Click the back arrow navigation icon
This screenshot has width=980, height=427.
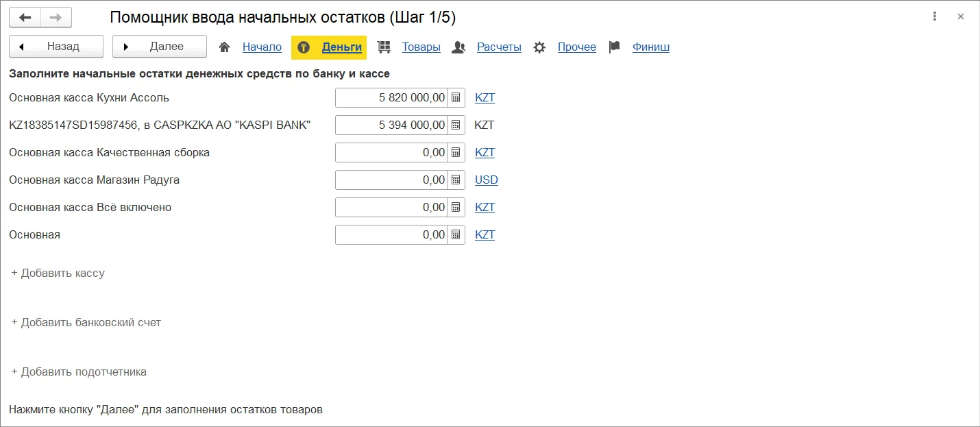click(25, 17)
